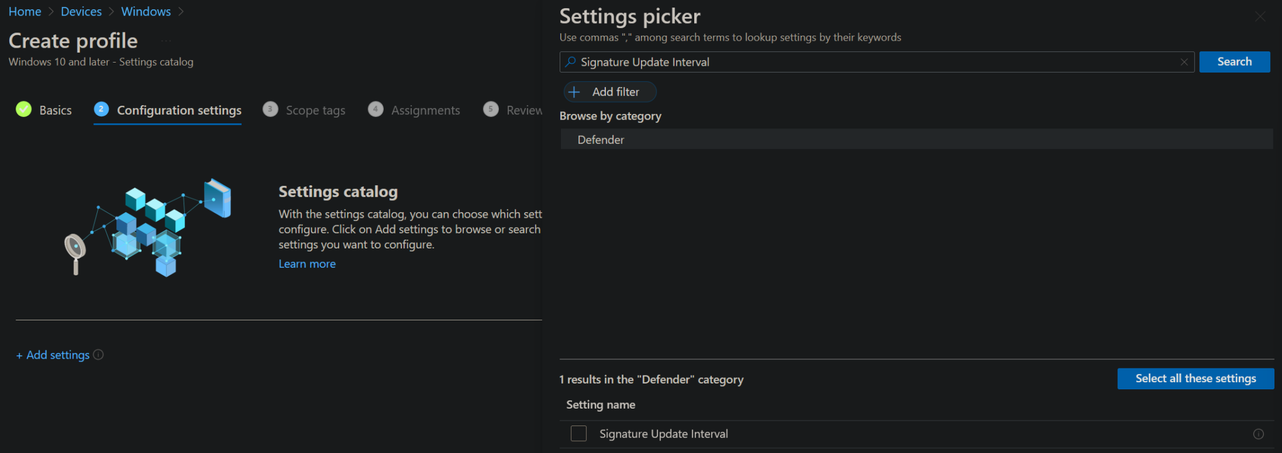The width and height of the screenshot is (1282, 453).
Task: Expand the Defender category
Action: (601, 140)
